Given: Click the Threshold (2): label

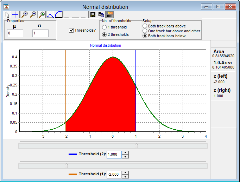Looking at the screenshot, I should [x=93, y=154].
